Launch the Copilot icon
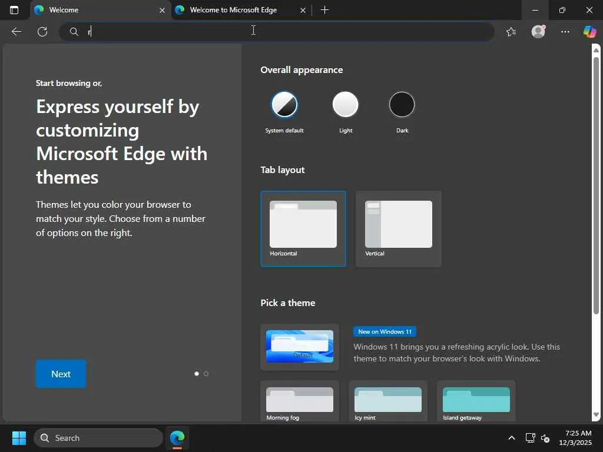 589,31
